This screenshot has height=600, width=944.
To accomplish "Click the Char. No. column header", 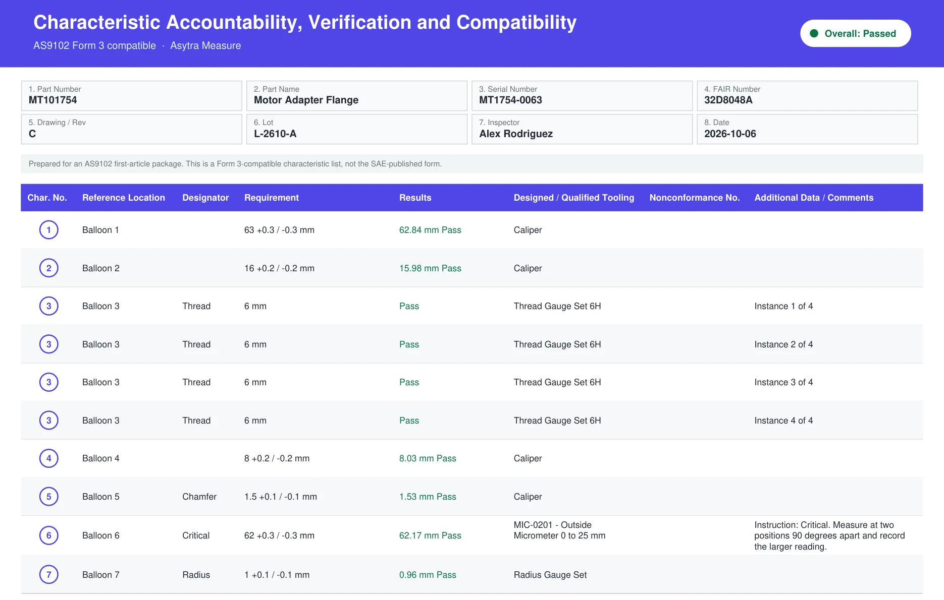I will click(47, 198).
